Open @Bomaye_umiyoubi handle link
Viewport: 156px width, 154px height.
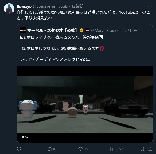point(51,6)
